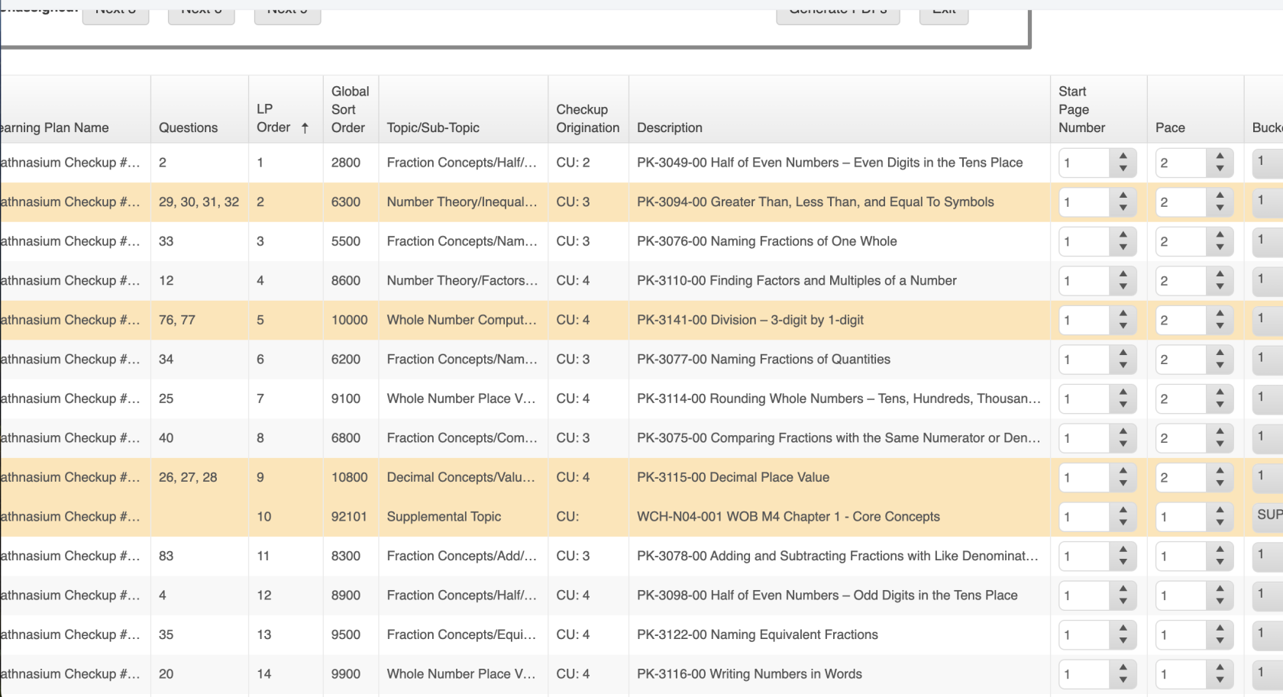This screenshot has height=697, width=1283.
Task: Increase Start Page Number for PK-3049-00 row
Action: pyautogui.click(x=1123, y=157)
